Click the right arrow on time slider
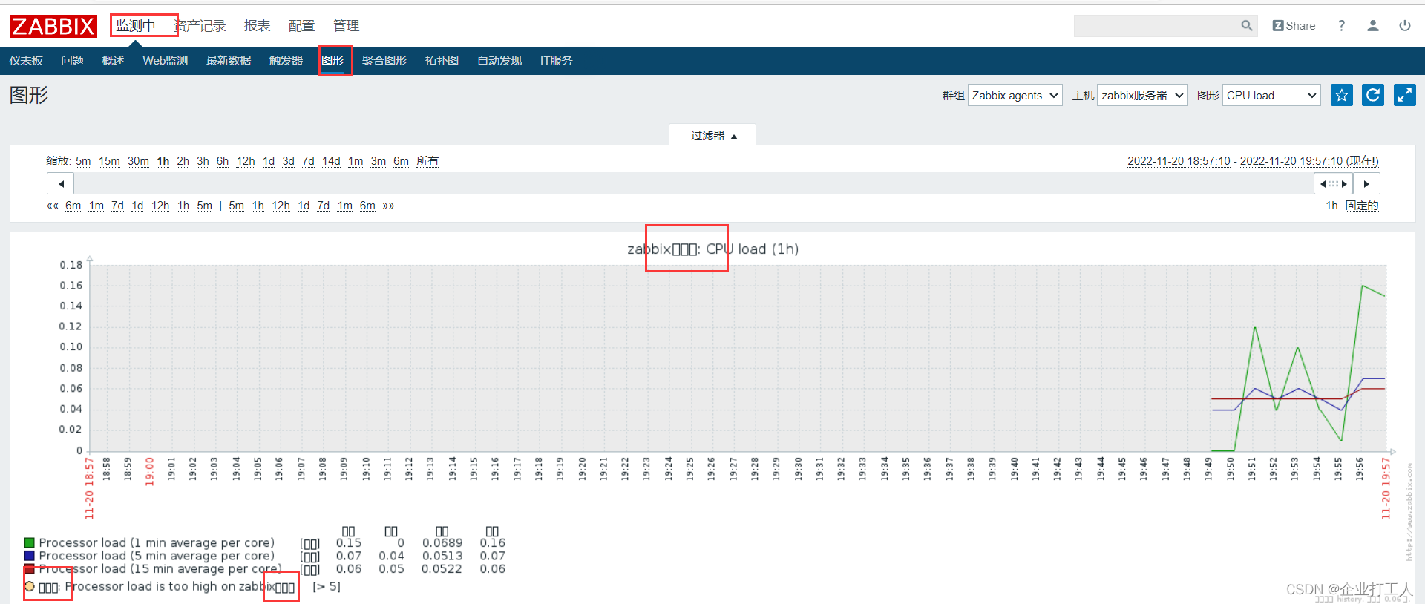Image resolution: width=1425 pixels, height=604 pixels. pos(1366,183)
